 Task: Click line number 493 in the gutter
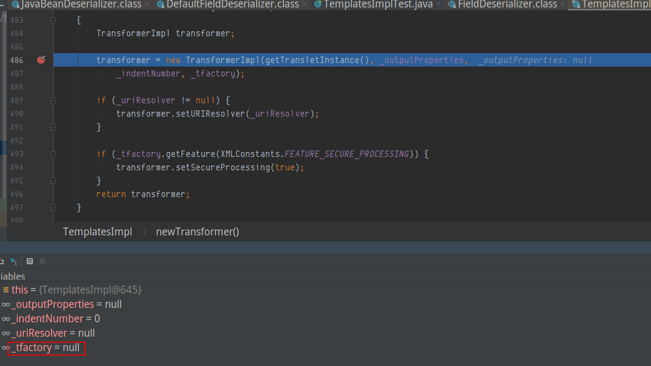pos(16,154)
